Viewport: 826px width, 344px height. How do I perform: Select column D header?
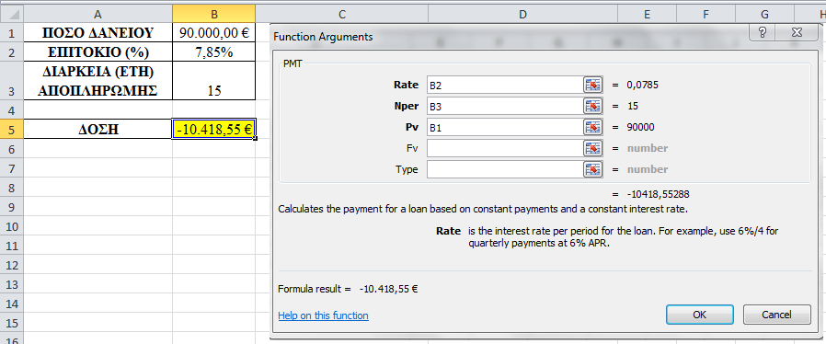pos(522,14)
